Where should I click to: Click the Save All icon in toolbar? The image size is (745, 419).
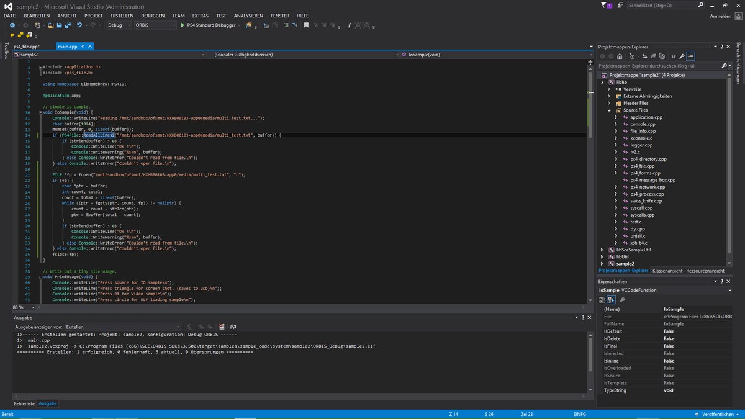(x=67, y=25)
